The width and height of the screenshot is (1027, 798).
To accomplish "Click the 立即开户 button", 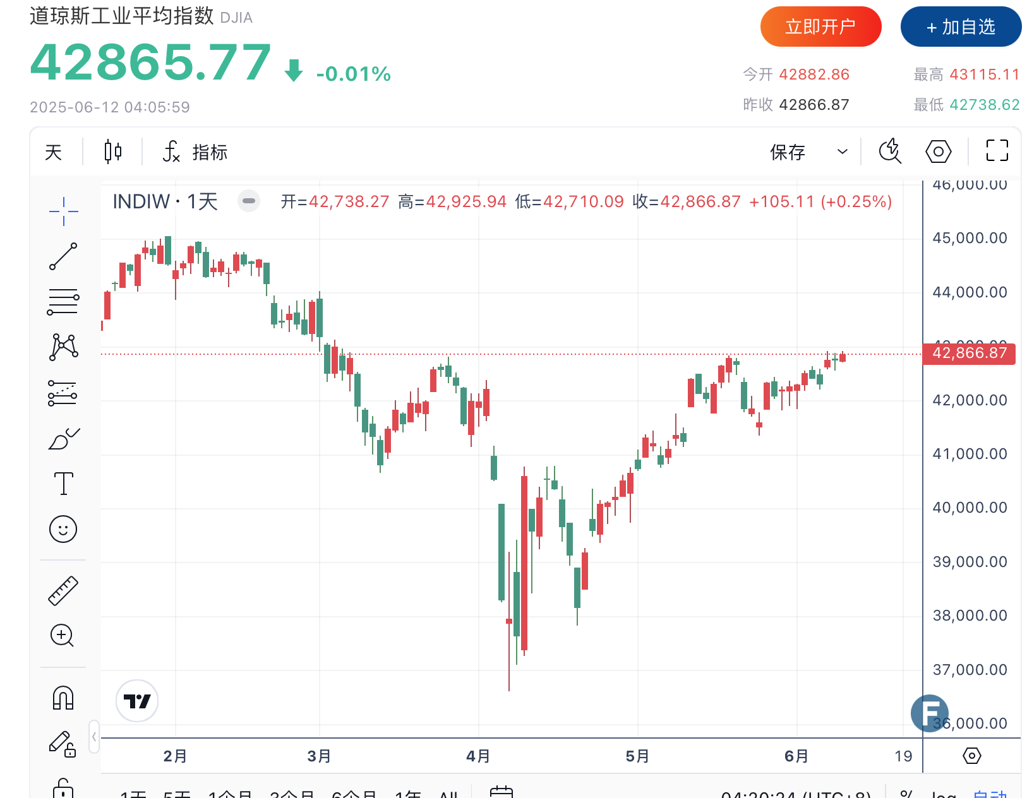I will tap(820, 27).
